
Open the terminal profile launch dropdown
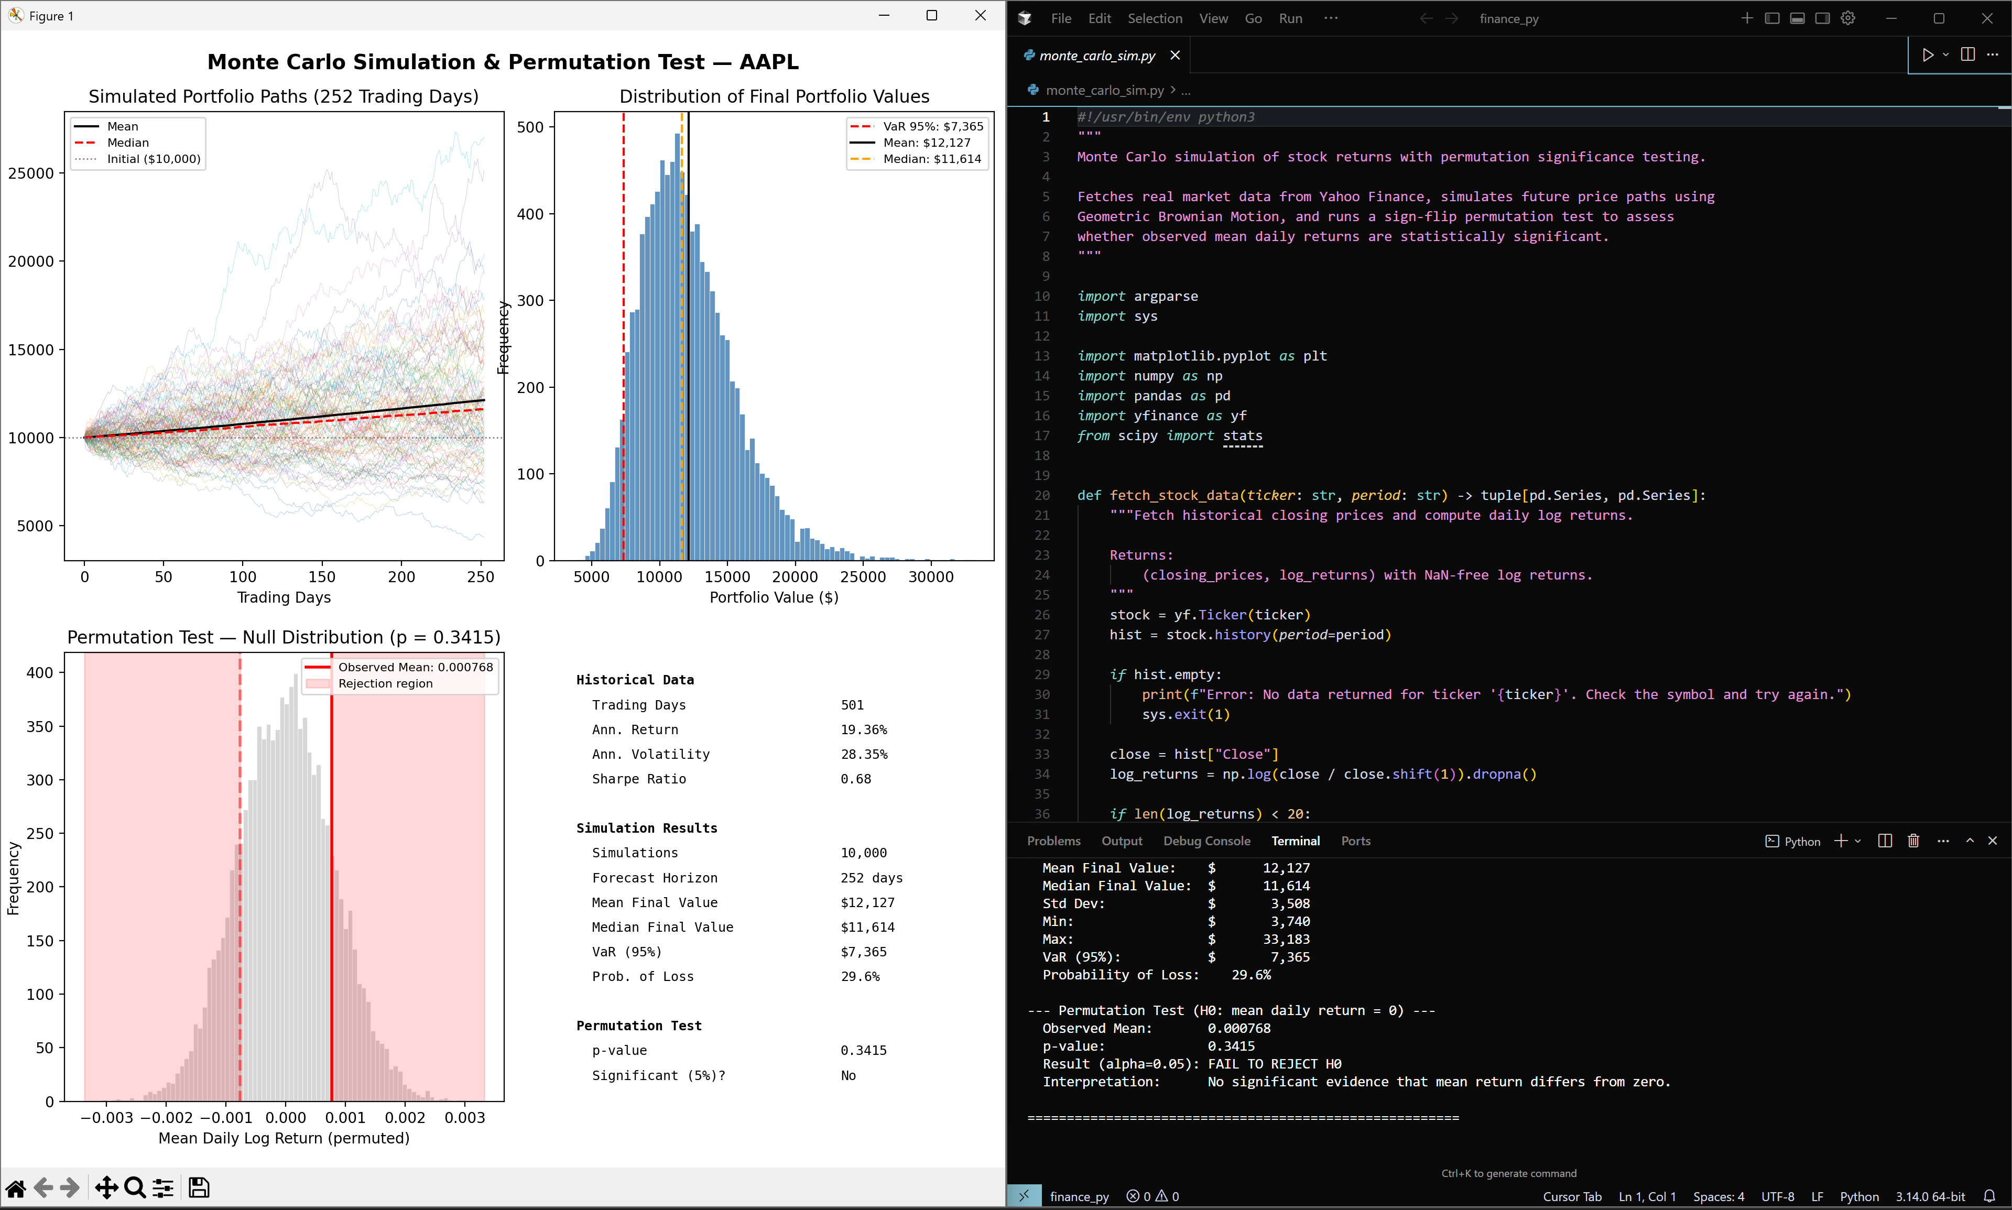(x=1857, y=841)
